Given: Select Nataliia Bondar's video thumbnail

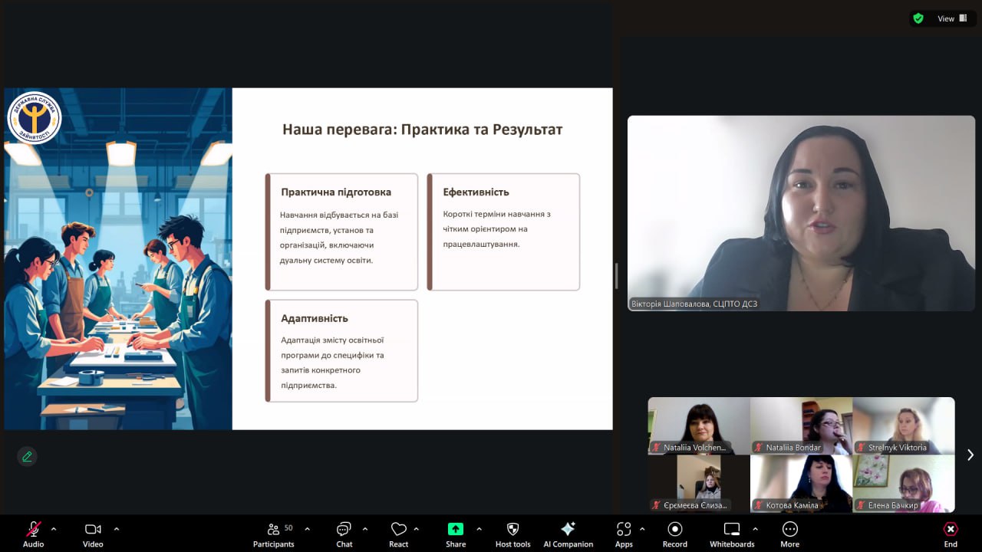Looking at the screenshot, I should [801, 426].
